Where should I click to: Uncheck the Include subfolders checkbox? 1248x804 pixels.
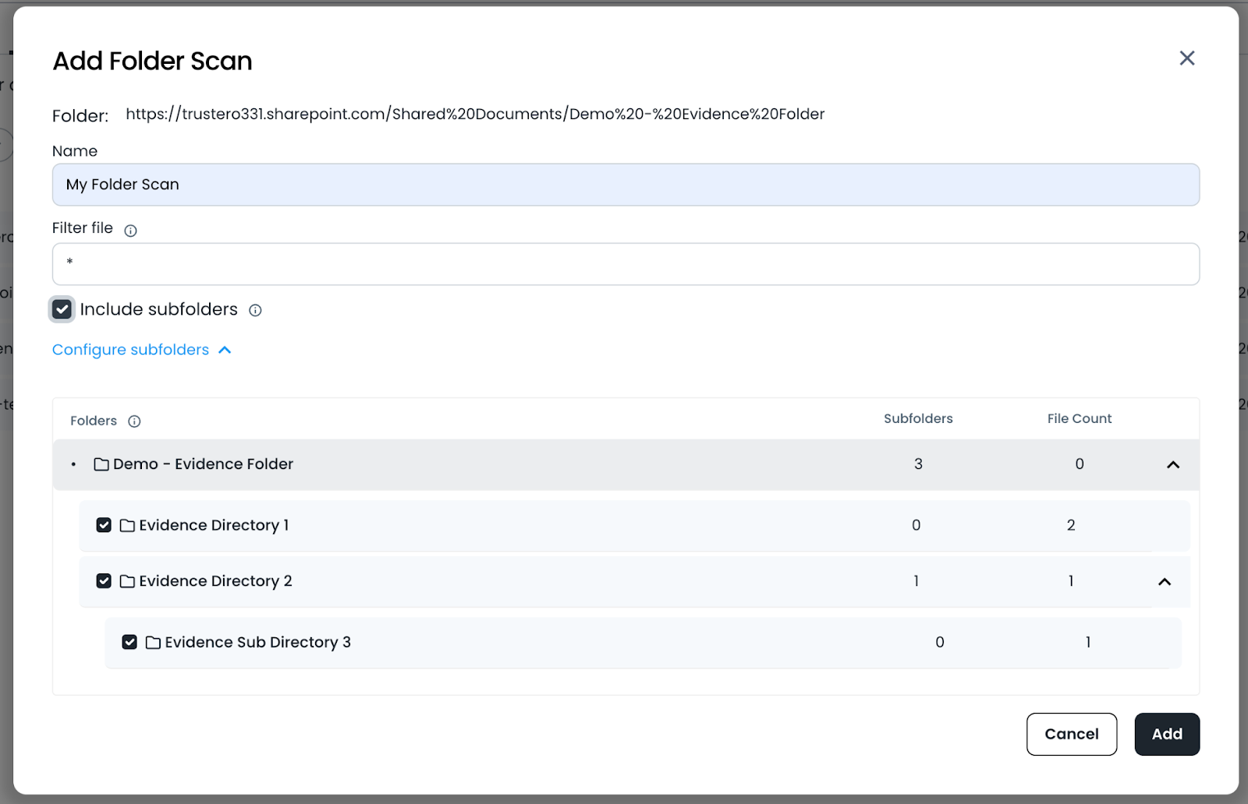(62, 309)
